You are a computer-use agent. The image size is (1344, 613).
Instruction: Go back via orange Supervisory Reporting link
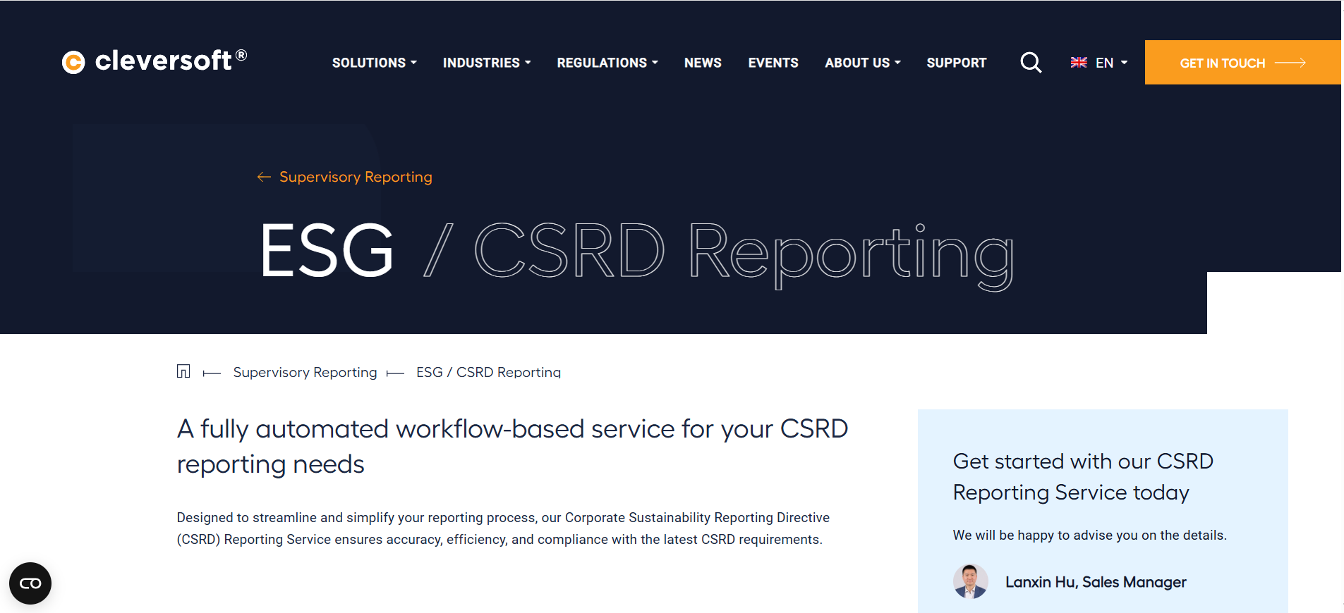pyautogui.click(x=345, y=177)
